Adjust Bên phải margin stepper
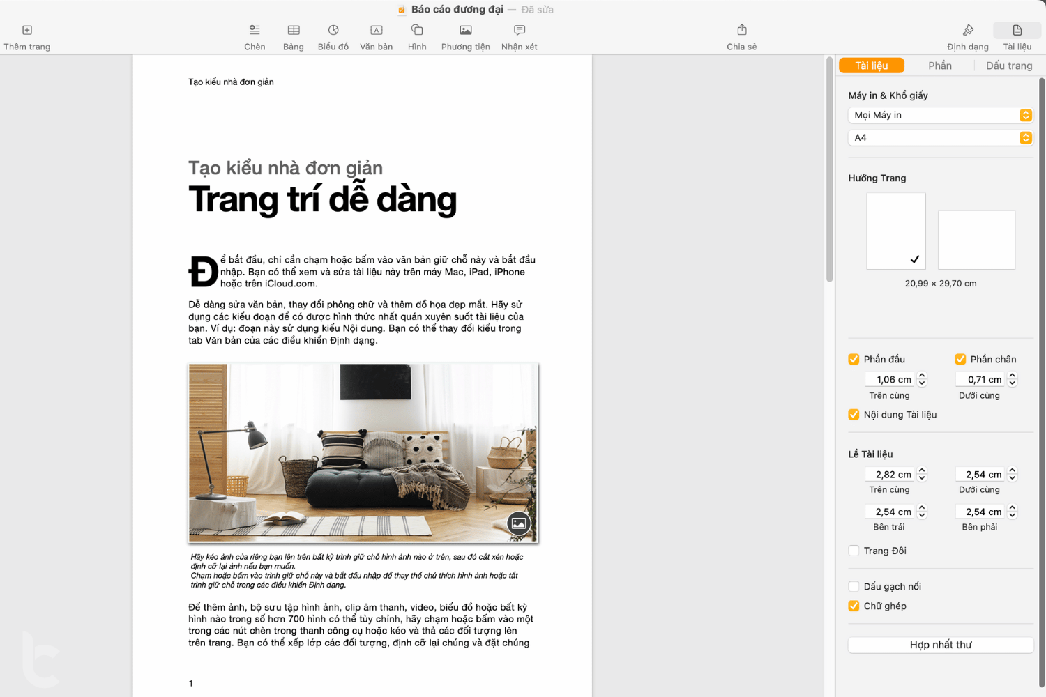 click(1013, 512)
